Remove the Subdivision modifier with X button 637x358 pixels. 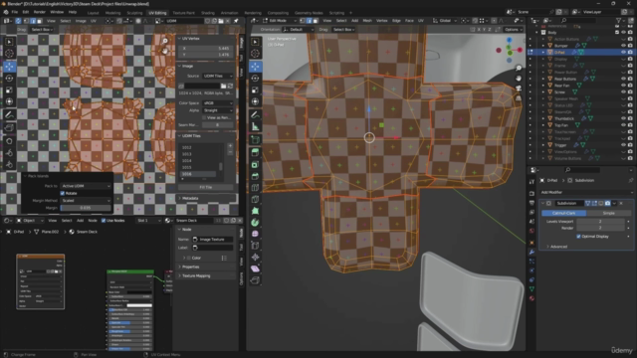(621, 203)
